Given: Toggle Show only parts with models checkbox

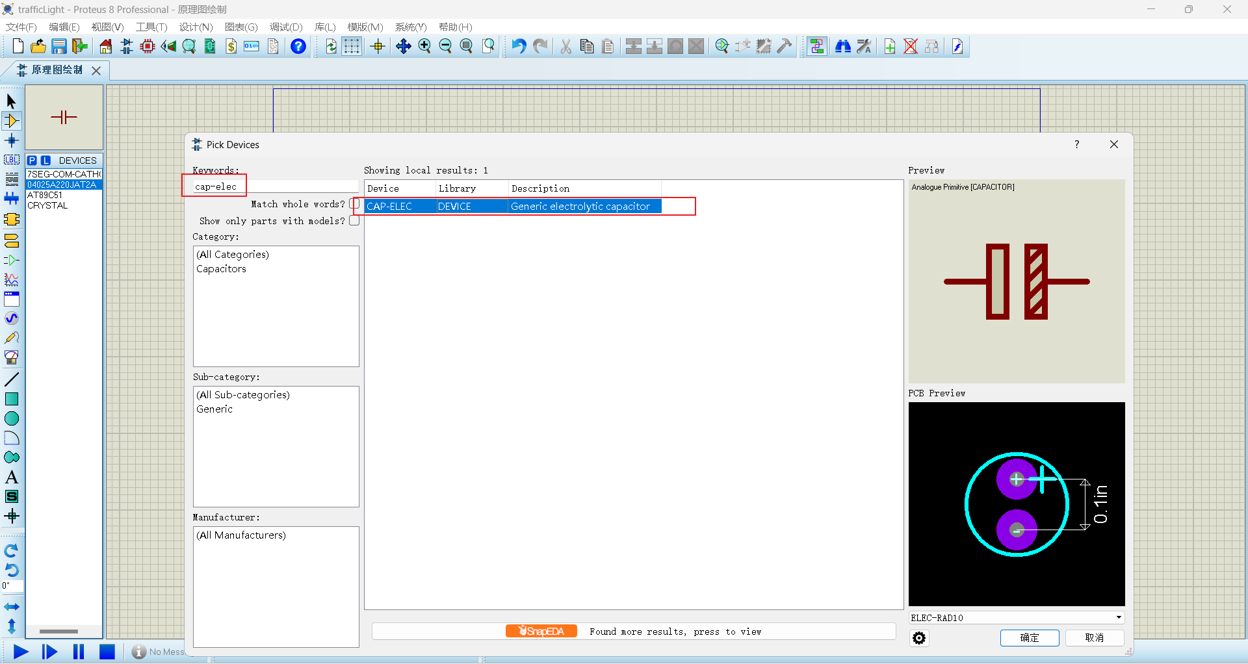Looking at the screenshot, I should 354,221.
